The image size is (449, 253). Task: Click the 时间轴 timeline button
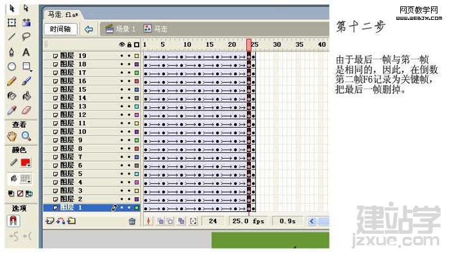click(60, 29)
